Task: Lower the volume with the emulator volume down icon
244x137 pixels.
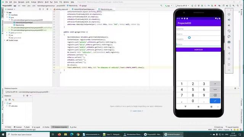Action: 229,25
